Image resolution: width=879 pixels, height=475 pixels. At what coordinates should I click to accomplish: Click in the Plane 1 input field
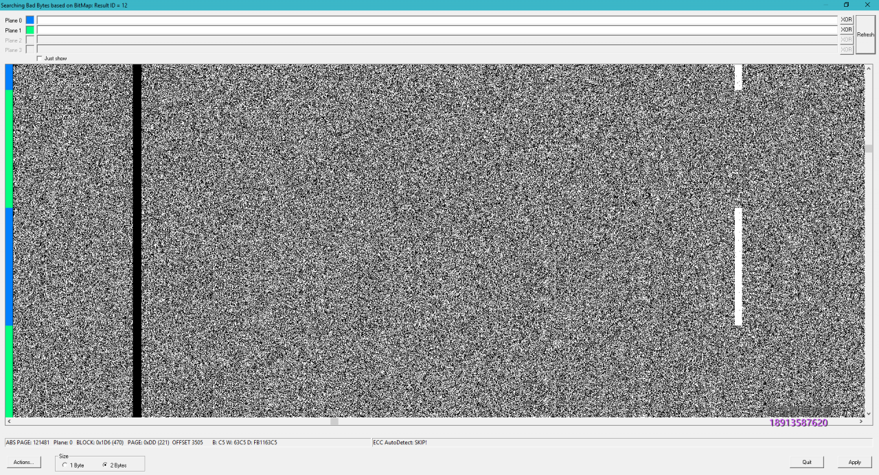tap(437, 30)
